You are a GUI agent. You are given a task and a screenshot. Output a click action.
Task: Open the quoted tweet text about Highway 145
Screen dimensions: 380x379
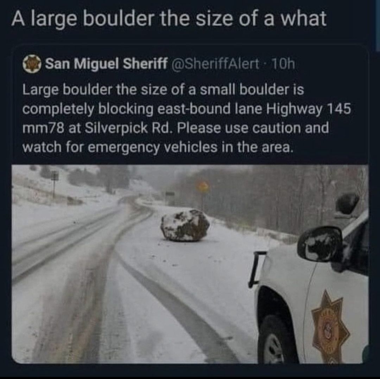(186, 118)
